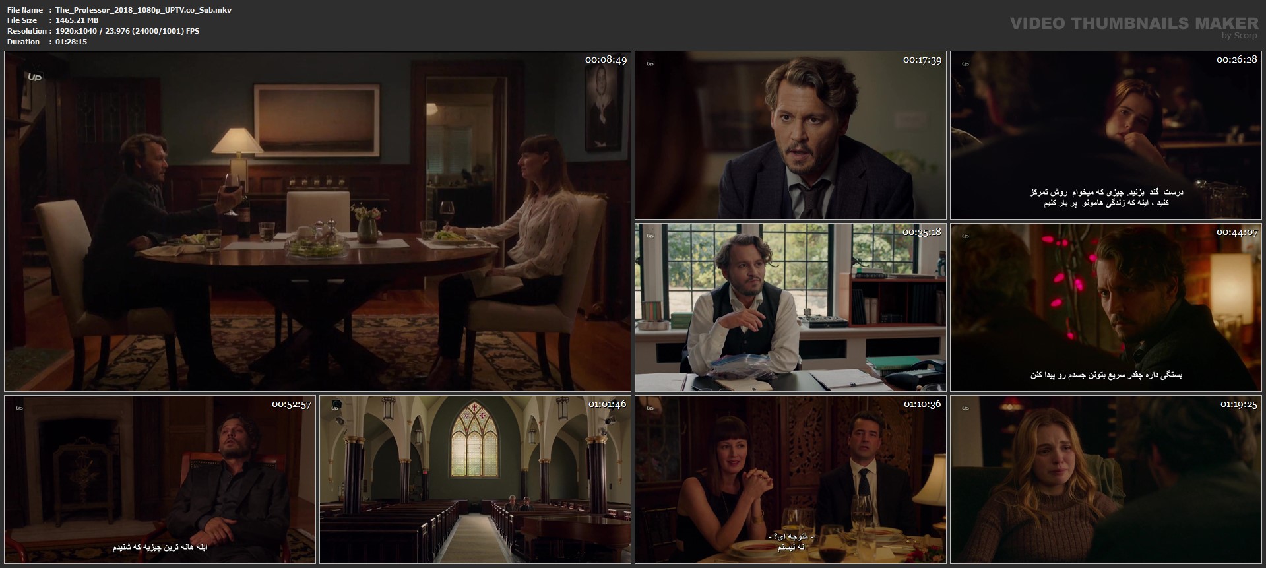Click the file name The_Professor_2018_1080p_UPTV.co_Sub.mkv

143,10
